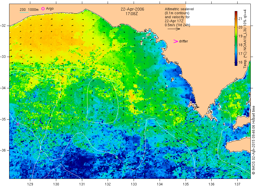
Task: Click the 'and velocity for' caption line
Action: click(177, 17)
